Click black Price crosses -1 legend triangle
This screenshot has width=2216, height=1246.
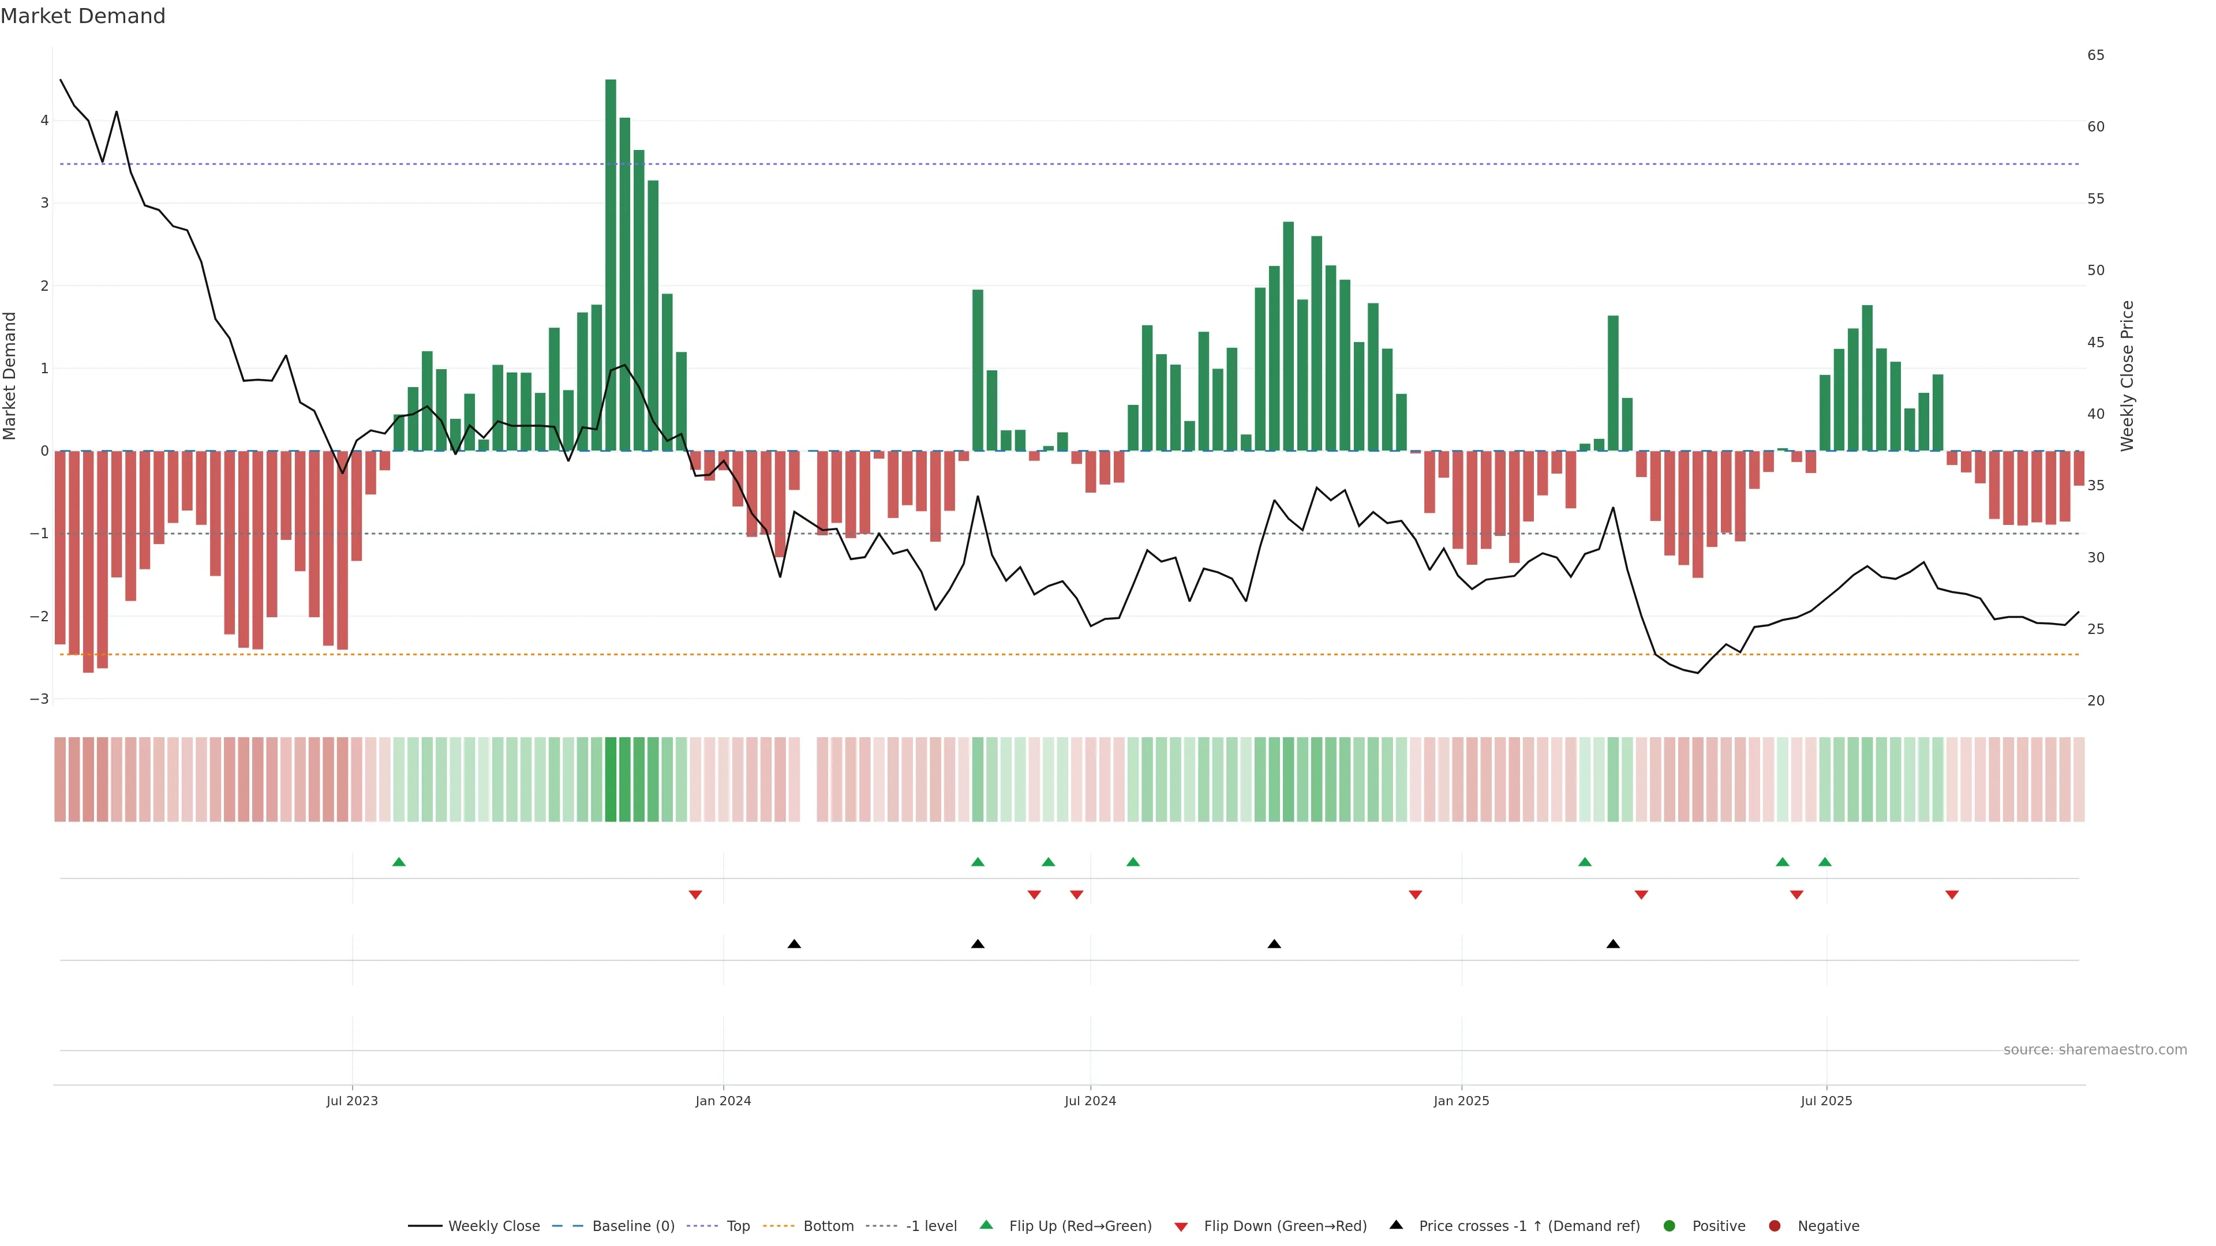point(1396,1225)
